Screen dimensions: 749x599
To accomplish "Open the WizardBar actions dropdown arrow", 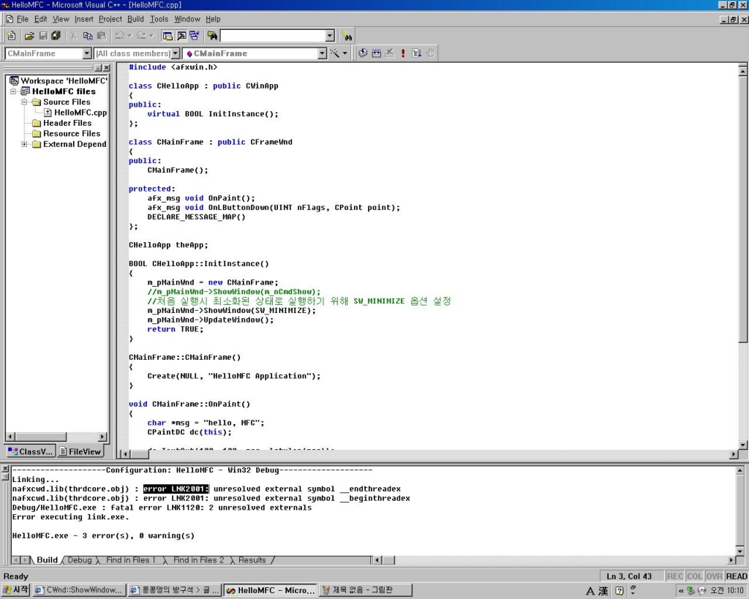I will (345, 53).
